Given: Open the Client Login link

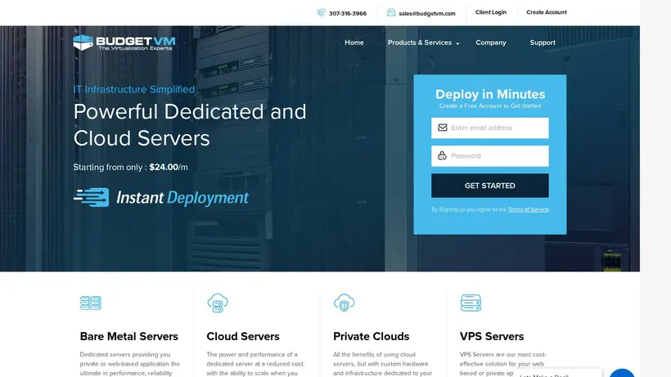Looking at the screenshot, I should click(490, 12).
